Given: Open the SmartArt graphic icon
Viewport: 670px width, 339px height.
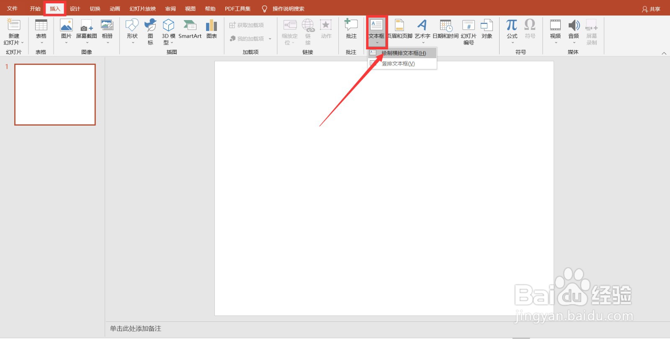Looking at the screenshot, I should point(190,25).
